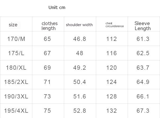The image size is (160, 118).
Task: Select the 'Sleeve Length' column header
Action: pos(143,26)
